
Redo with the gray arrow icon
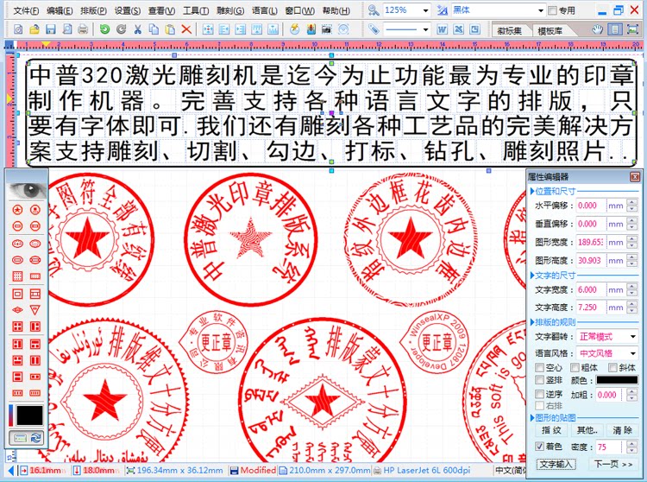(121, 29)
